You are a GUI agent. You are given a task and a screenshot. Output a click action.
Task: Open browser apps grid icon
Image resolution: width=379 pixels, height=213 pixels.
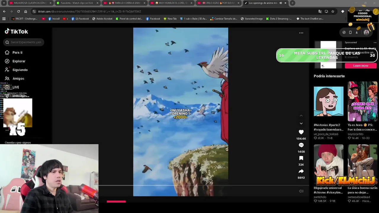point(4,19)
